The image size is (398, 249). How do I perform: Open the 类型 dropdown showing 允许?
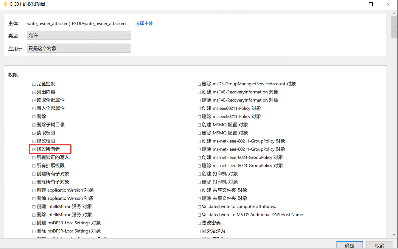[x=79, y=35]
